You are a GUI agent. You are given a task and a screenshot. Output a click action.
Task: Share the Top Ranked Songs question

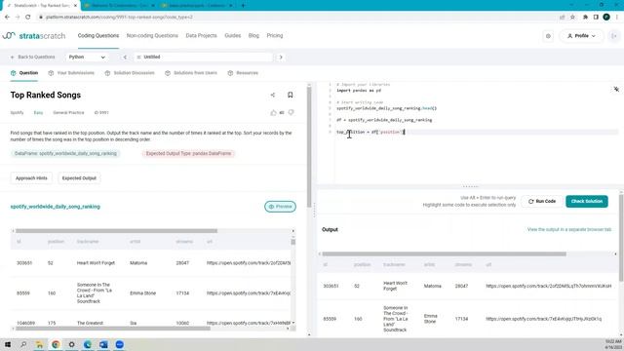pyautogui.click(x=273, y=95)
